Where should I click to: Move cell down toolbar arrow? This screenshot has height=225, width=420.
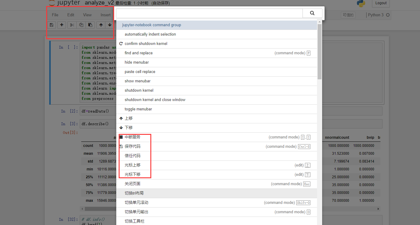click(x=110, y=25)
